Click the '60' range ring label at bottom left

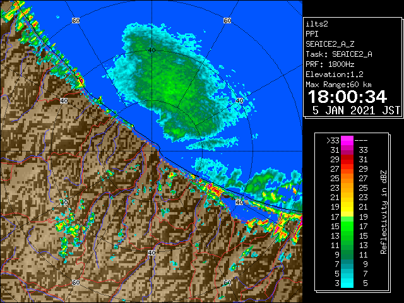pos(76,283)
